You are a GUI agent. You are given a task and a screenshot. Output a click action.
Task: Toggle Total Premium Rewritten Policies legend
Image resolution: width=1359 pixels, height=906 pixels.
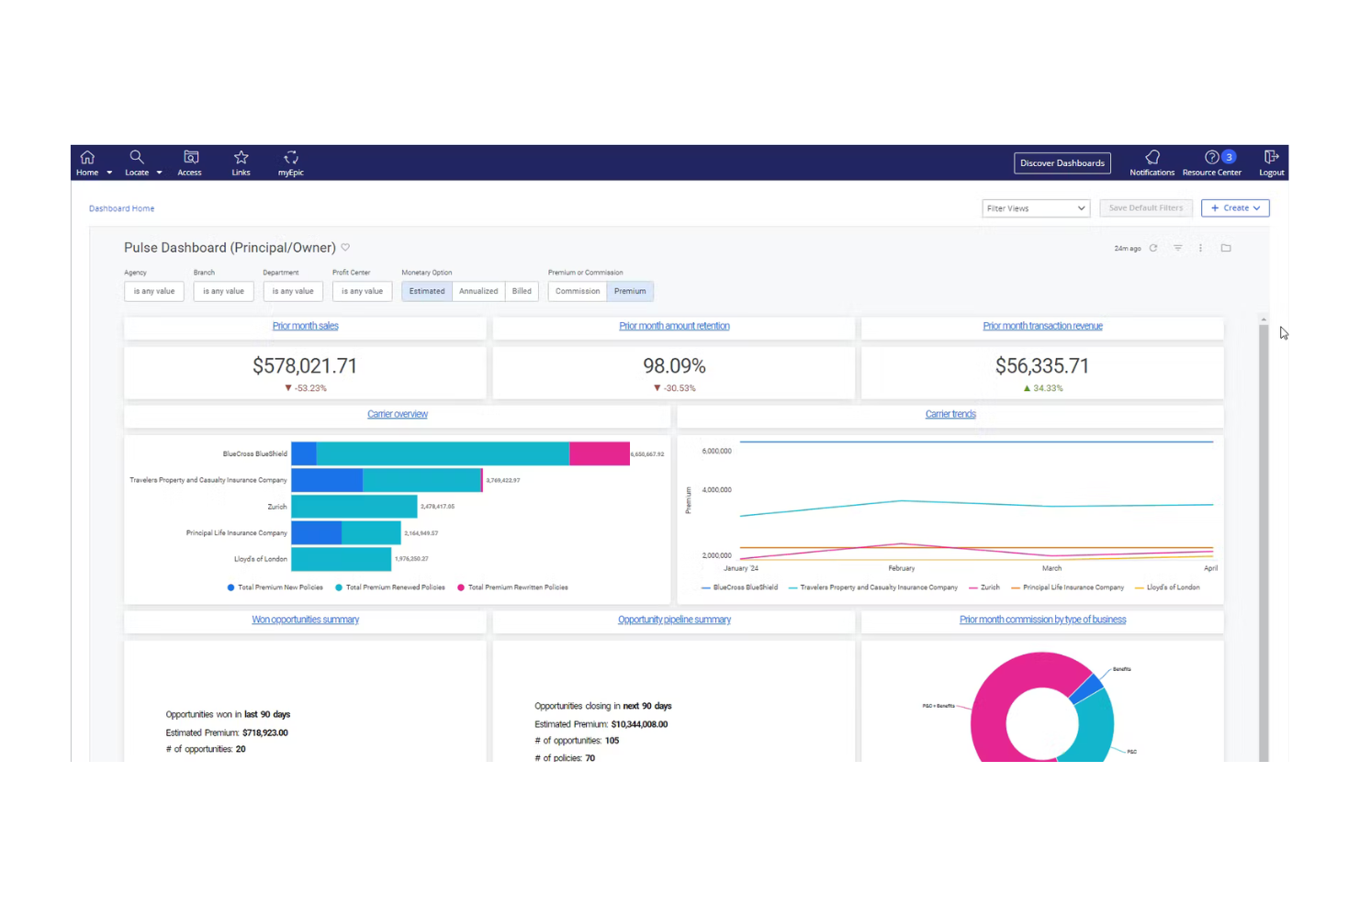click(x=512, y=587)
